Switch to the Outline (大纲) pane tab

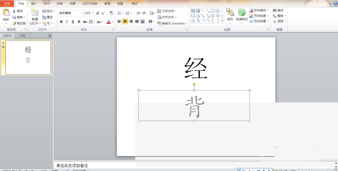click(22, 36)
